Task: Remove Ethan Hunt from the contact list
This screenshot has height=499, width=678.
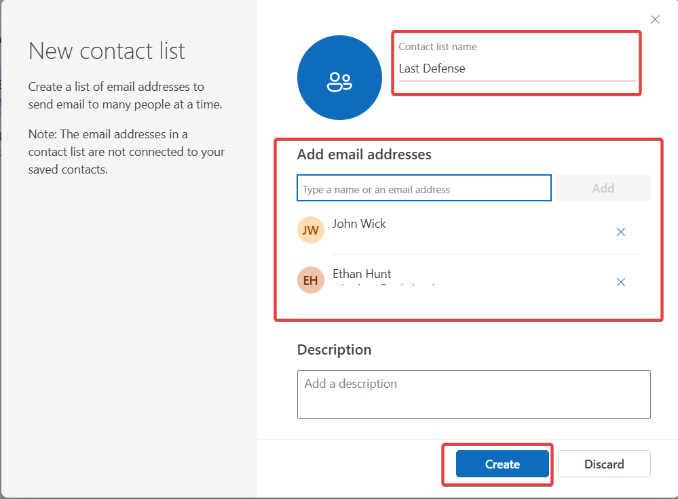Action: tap(620, 282)
